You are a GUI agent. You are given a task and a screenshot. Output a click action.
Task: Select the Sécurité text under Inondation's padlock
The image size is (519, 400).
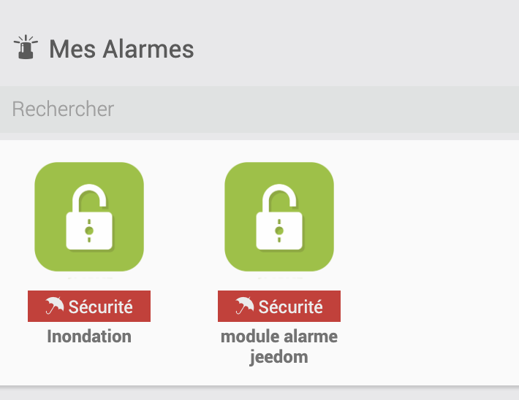(x=101, y=307)
